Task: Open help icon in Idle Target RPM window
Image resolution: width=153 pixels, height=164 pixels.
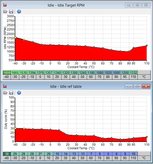Action: click(19, 11)
